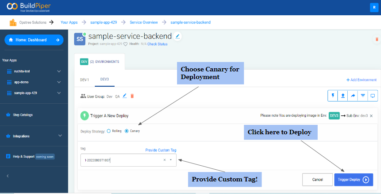Click the Opstree Solutions breadcrumb text

(x=33, y=22)
